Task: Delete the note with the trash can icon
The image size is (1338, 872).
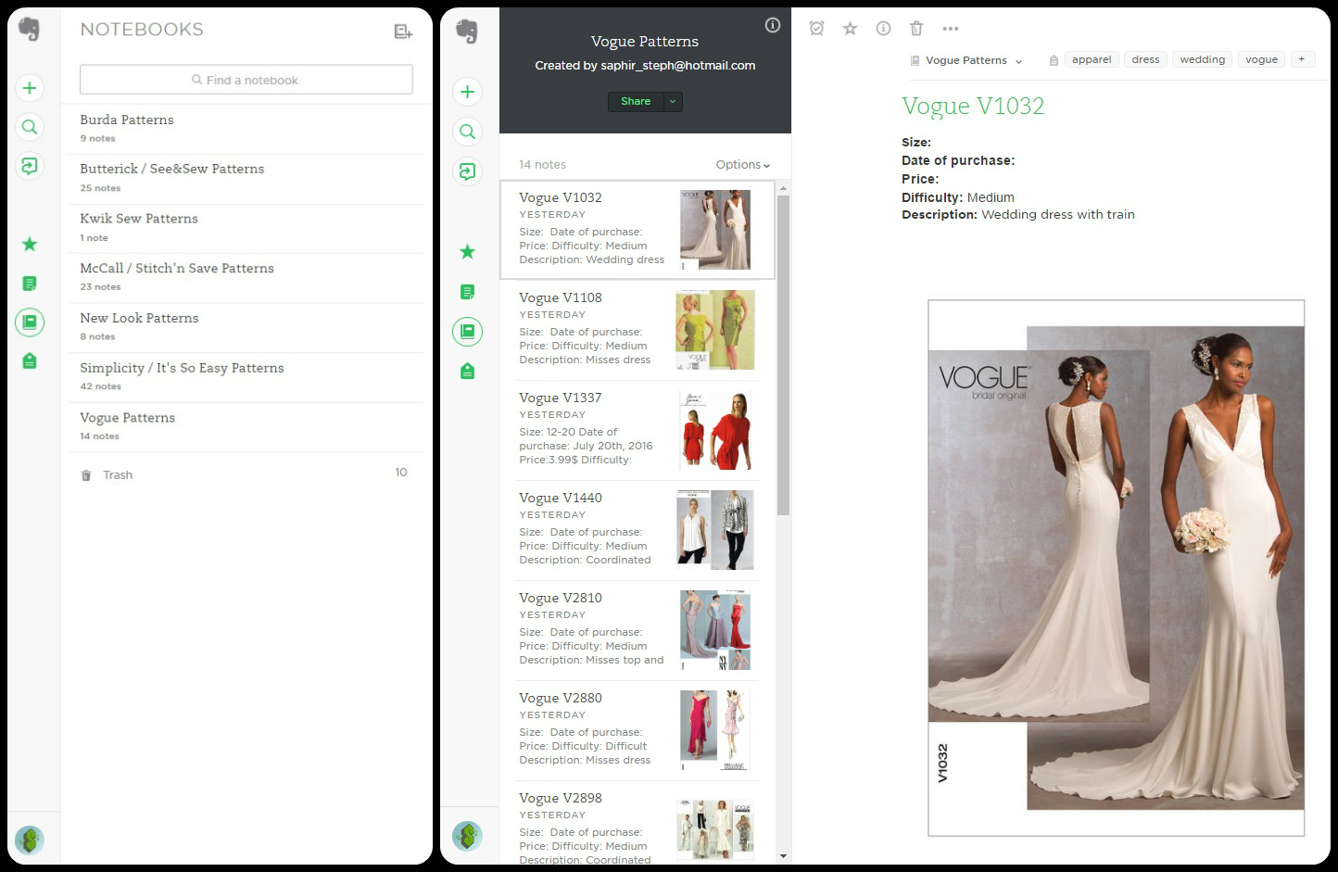Action: 916,29
